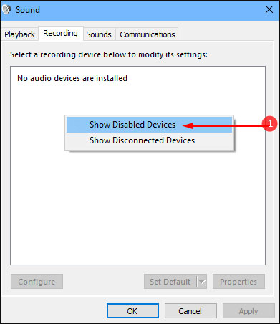Click the Configure button
This screenshot has height=324, width=280.
pyautogui.click(x=37, y=282)
